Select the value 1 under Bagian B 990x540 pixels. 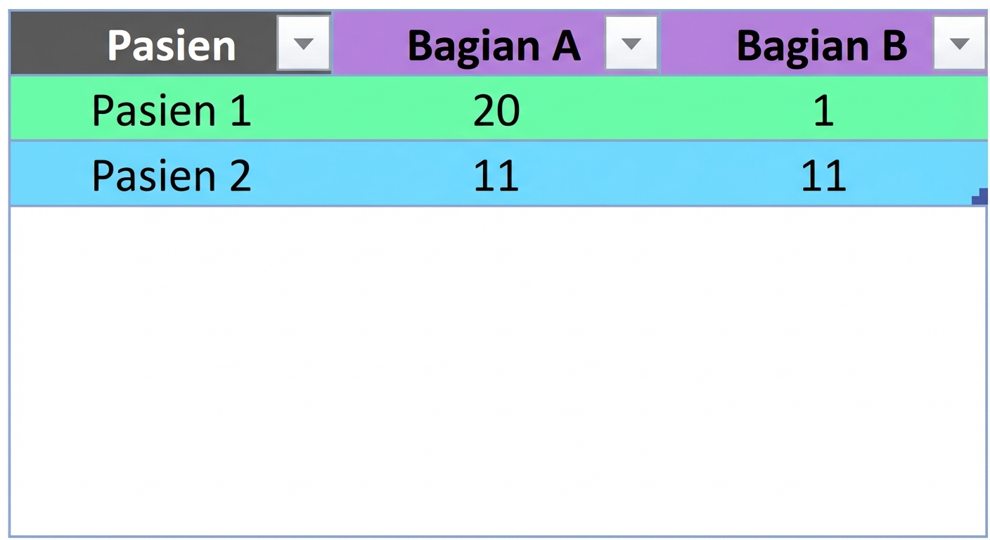tap(823, 109)
